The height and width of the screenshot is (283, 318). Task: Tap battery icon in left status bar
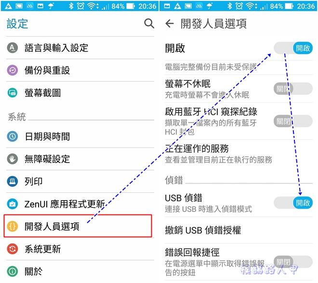point(131,6)
